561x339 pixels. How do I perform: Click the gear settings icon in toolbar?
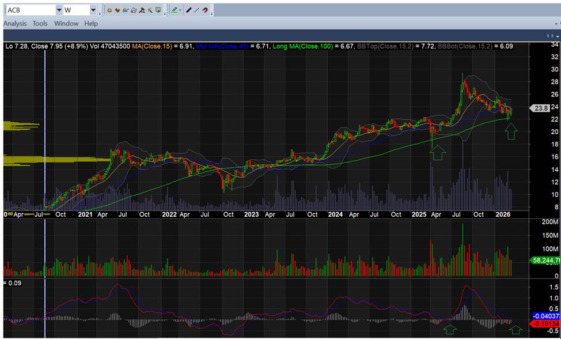110,10
